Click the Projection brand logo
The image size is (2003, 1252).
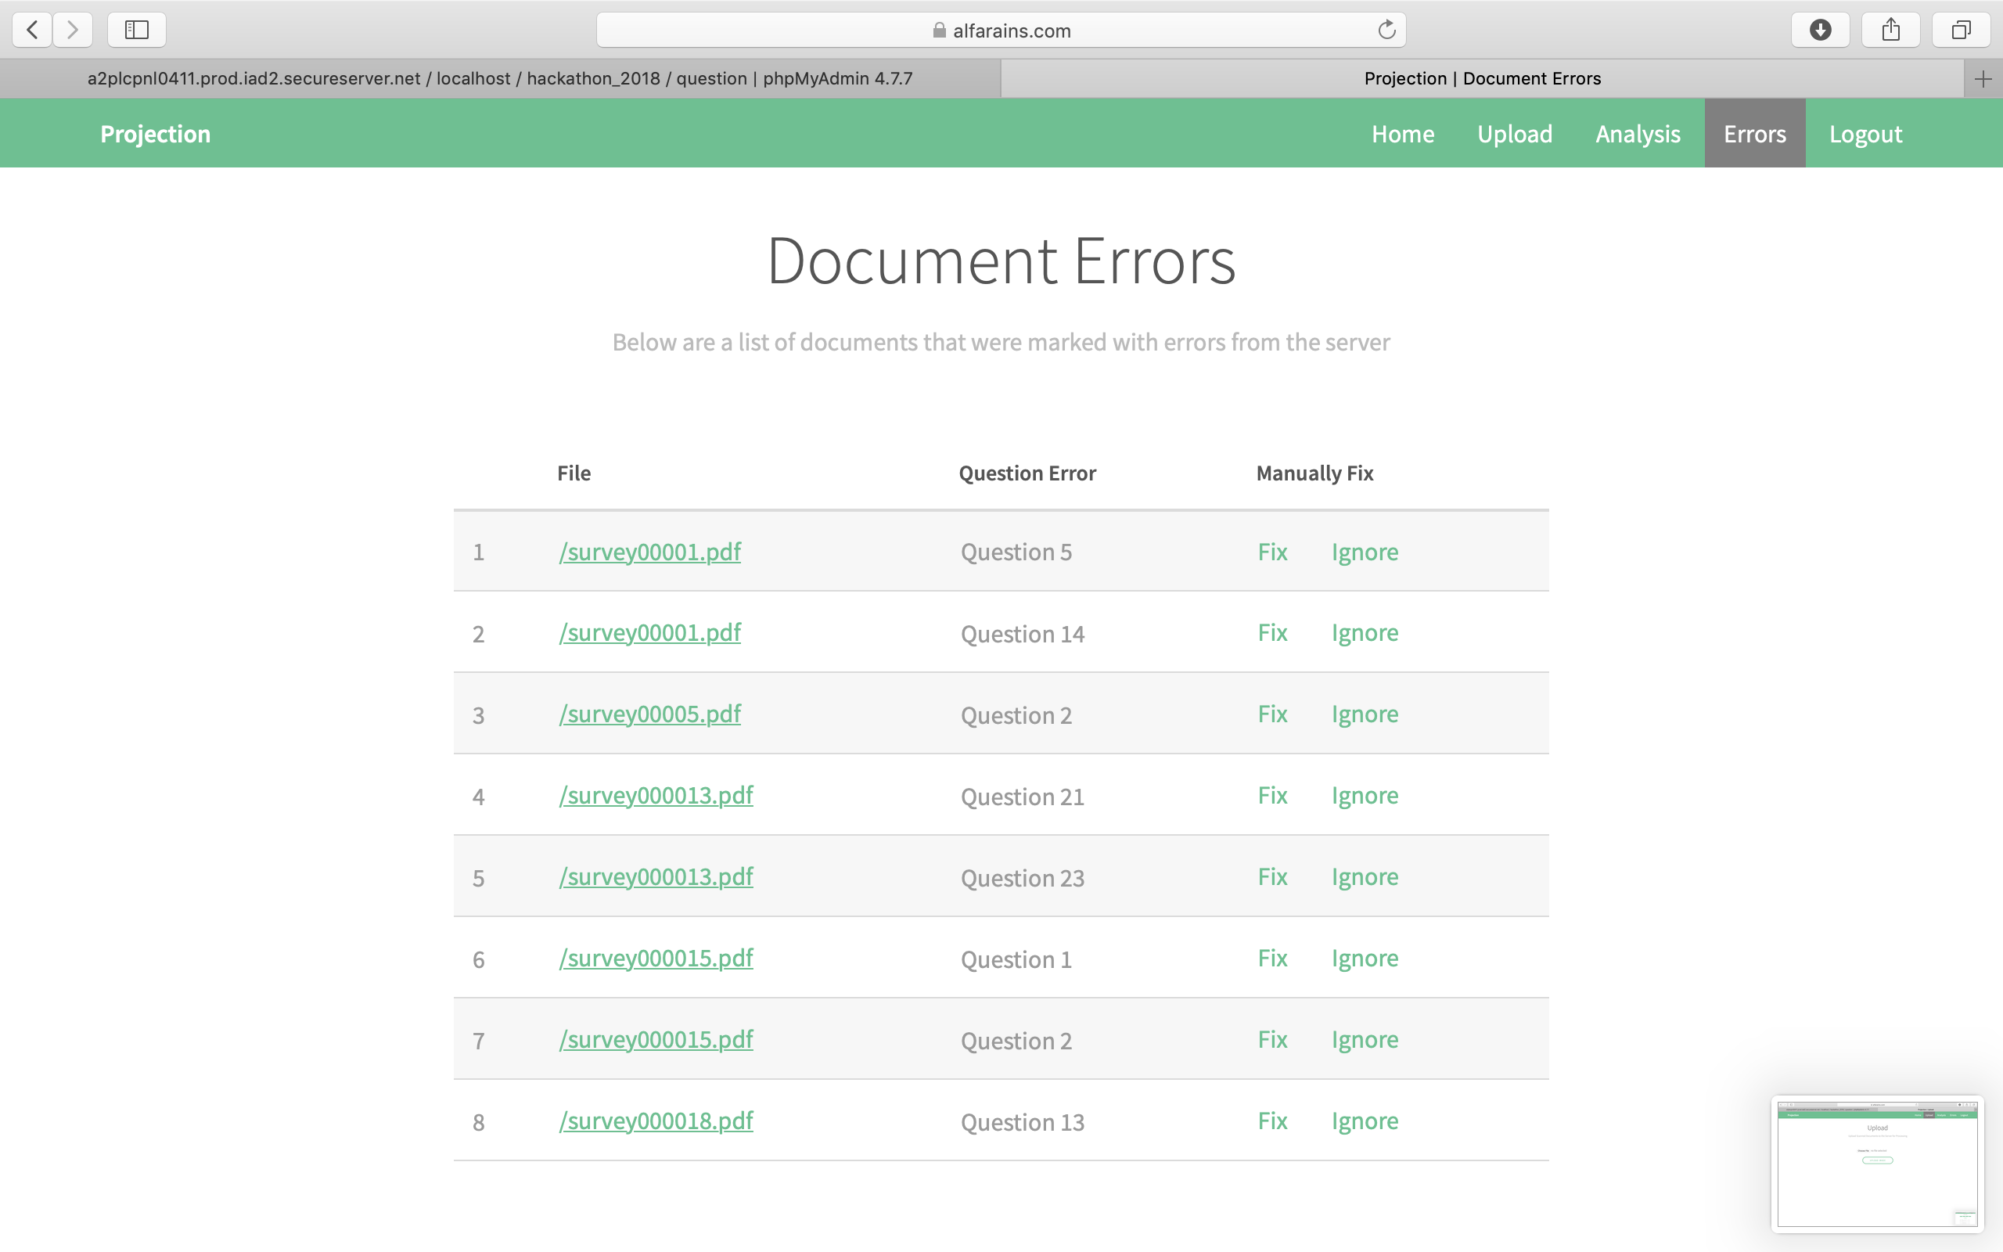click(x=156, y=134)
